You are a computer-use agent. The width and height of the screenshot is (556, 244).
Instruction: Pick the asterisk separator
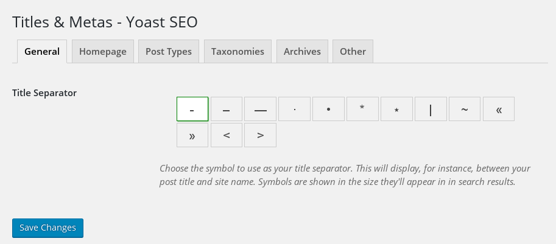(362, 109)
